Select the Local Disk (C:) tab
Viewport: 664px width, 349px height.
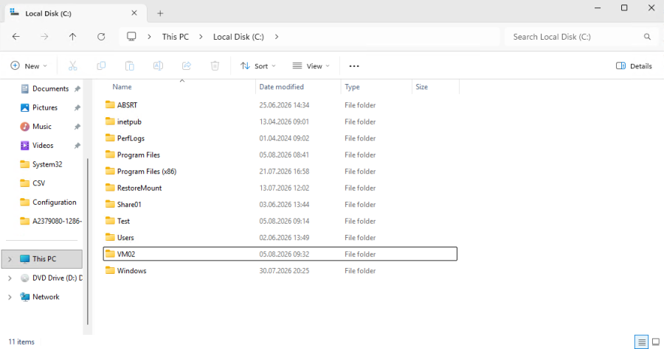tap(76, 13)
